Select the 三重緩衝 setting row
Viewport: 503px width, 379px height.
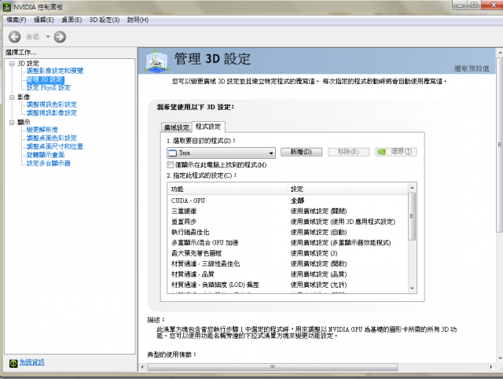tap(288, 212)
